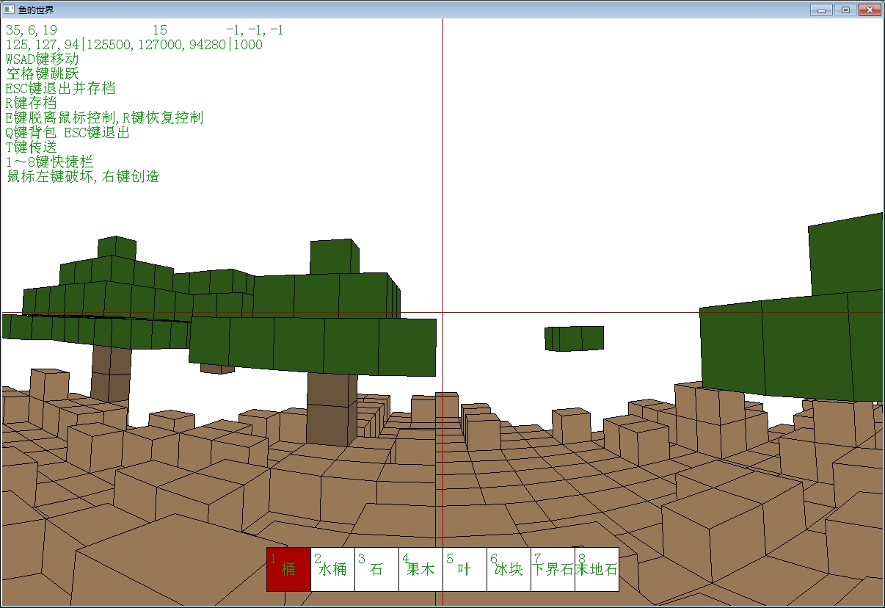Select hotbar slot 3 labeled 石
Screen dimensions: 885x608
(x=376, y=569)
